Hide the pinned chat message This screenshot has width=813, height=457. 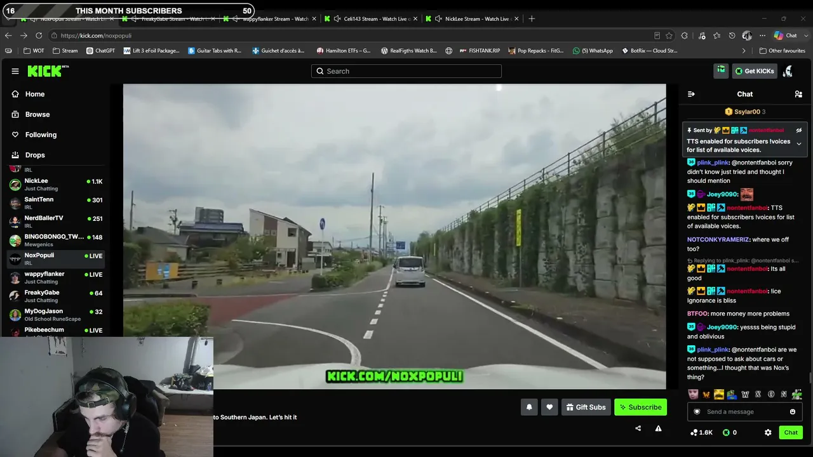[799, 130]
